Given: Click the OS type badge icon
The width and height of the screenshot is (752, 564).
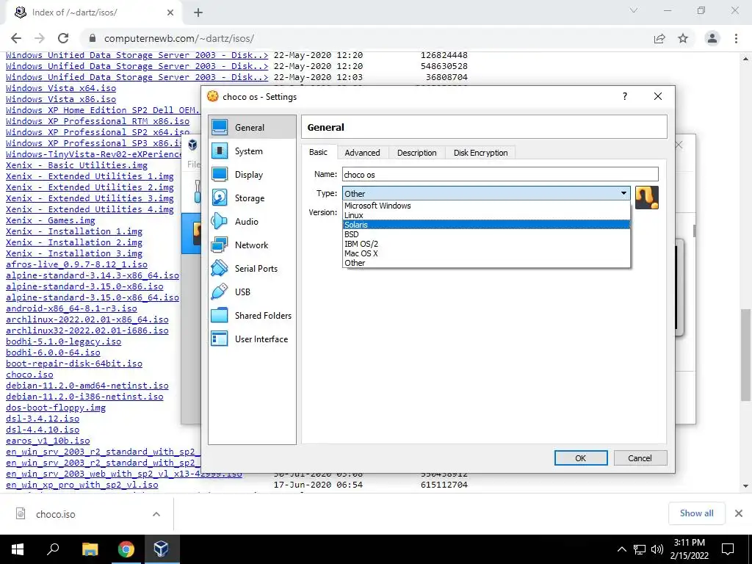Looking at the screenshot, I should pos(646,198).
